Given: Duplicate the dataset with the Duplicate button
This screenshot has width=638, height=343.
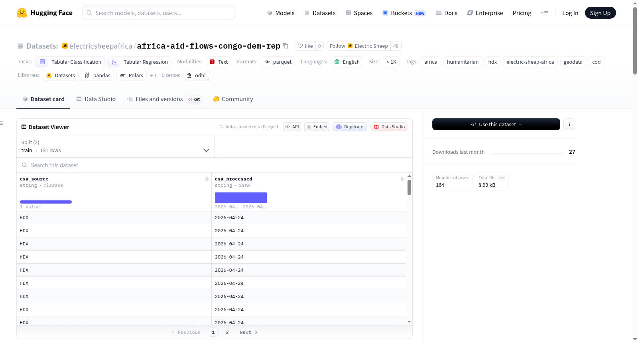Looking at the screenshot, I should pyautogui.click(x=350, y=127).
